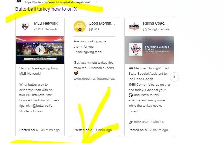
Task: Click the Good Mornin... account name
Action: tap(102, 23)
